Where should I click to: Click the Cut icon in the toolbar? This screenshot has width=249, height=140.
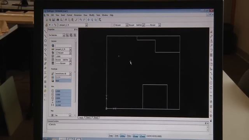click(x=66, y=20)
